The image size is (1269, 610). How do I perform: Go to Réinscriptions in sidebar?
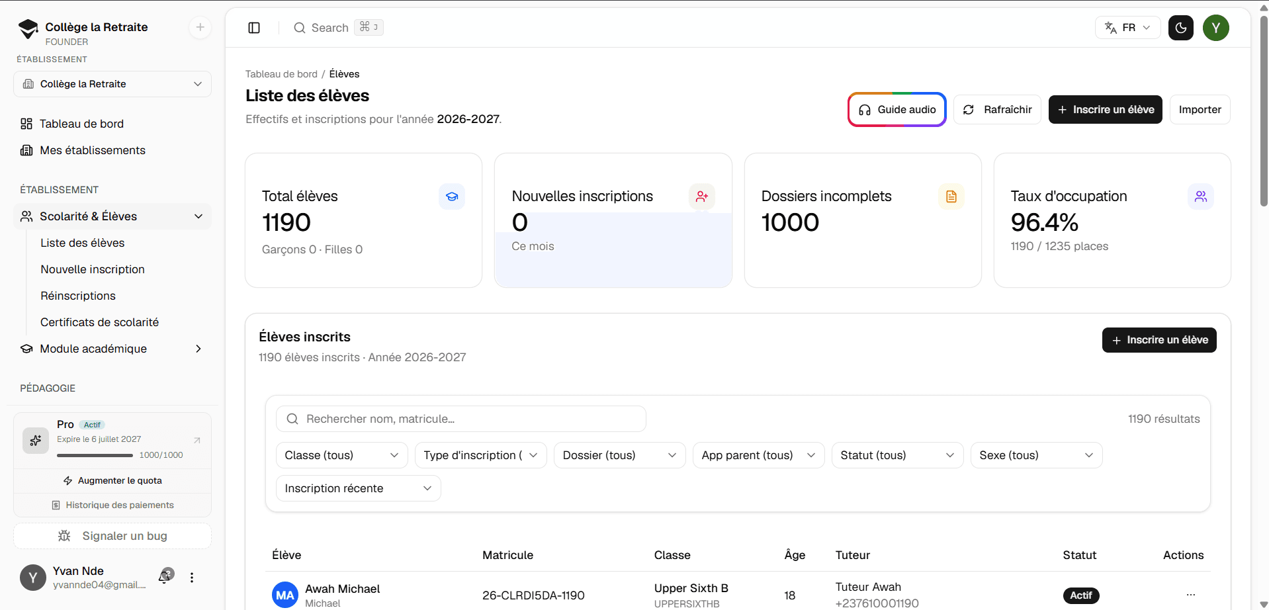coord(78,296)
